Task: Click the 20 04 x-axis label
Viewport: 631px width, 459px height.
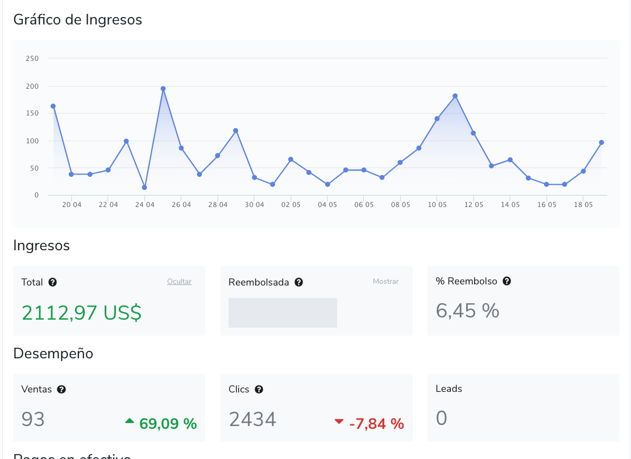Action: [x=72, y=205]
